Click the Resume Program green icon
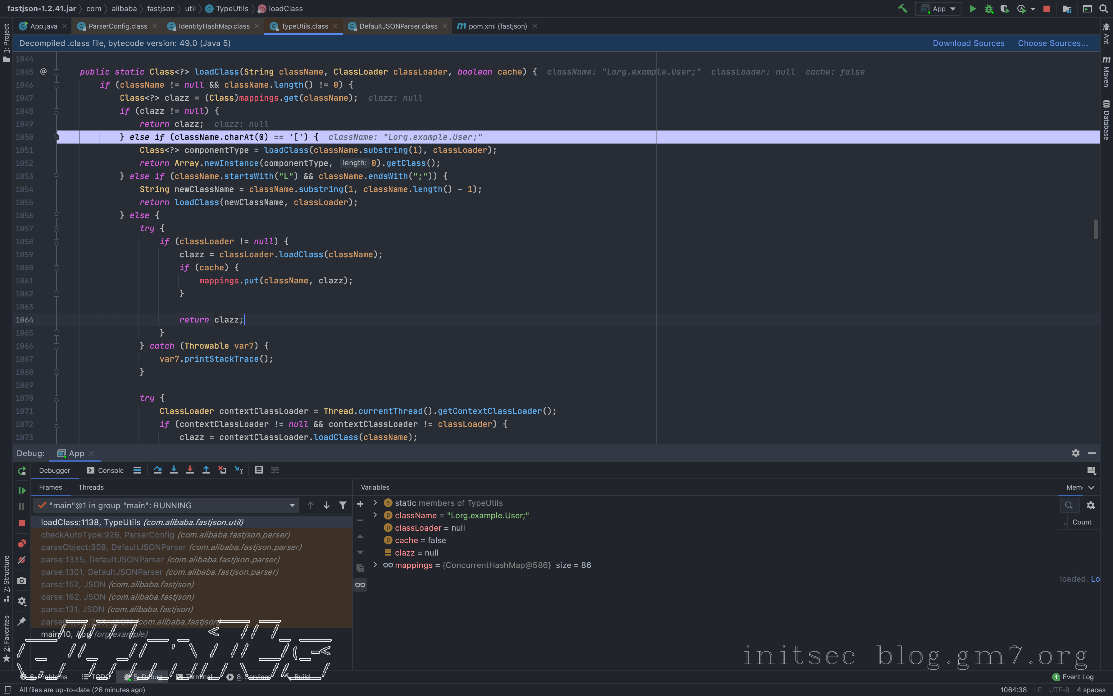This screenshot has width=1113, height=696. [x=22, y=491]
